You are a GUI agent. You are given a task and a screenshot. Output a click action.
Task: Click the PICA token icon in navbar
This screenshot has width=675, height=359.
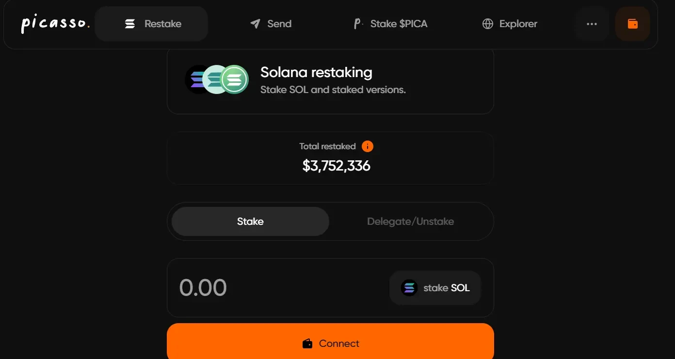point(358,24)
